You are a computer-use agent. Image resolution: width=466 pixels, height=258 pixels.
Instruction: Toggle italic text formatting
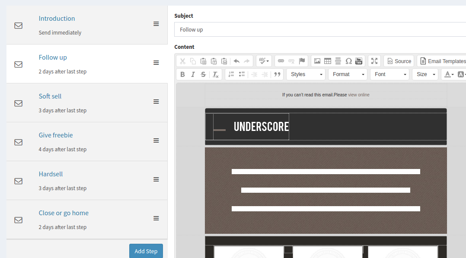click(x=193, y=74)
